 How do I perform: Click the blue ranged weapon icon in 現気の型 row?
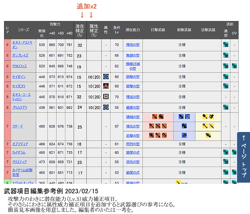[184, 126]
